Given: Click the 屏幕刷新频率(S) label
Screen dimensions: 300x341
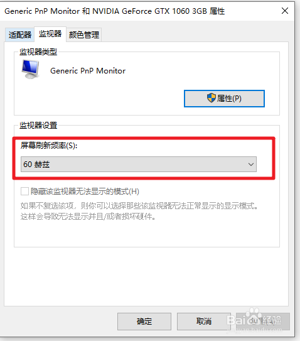Looking at the screenshot, I should [x=49, y=145].
